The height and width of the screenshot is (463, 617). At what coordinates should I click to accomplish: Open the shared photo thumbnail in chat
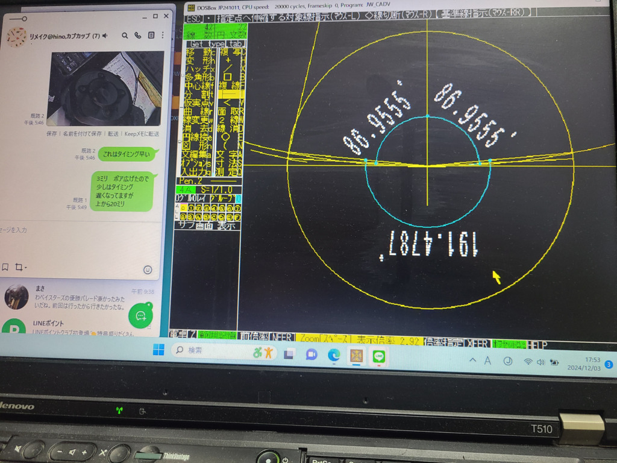coord(105,89)
